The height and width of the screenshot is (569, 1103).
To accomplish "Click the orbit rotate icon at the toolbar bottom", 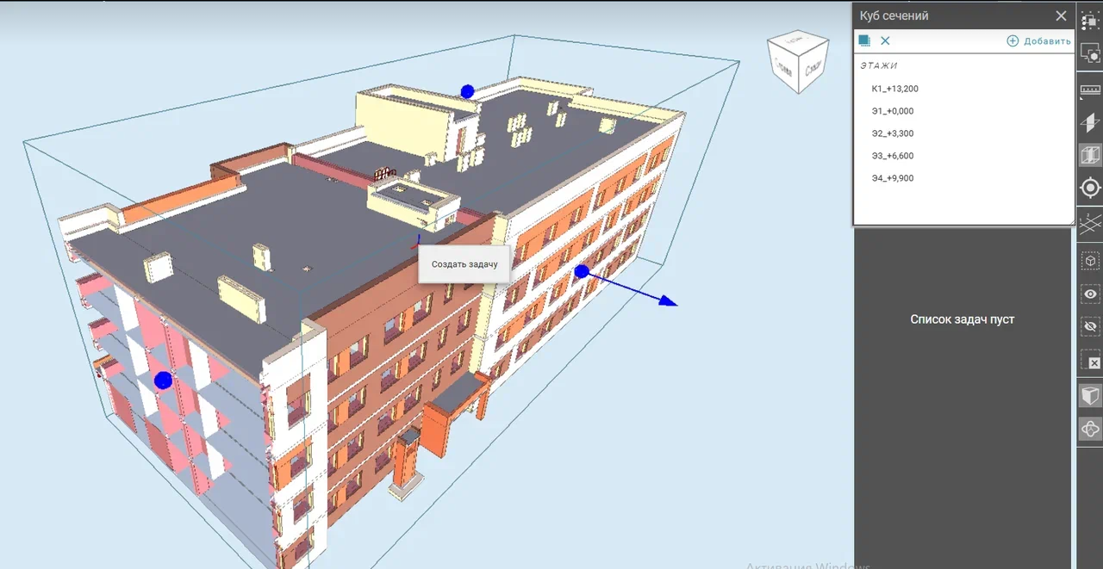I will click(x=1090, y=429).
